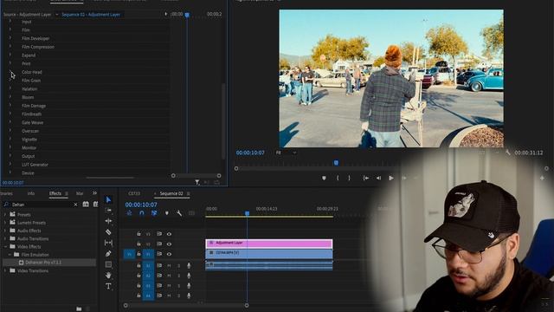Expand the Presets bin
Viewport: 554px width, 312px height.
tap(5, 214)
